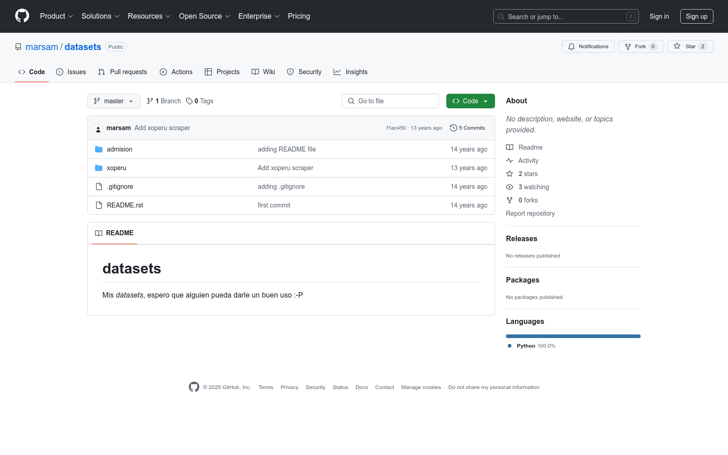Switch to the Issues tab
This screenshot has height=455, width=728.
(x=71, y=72)
